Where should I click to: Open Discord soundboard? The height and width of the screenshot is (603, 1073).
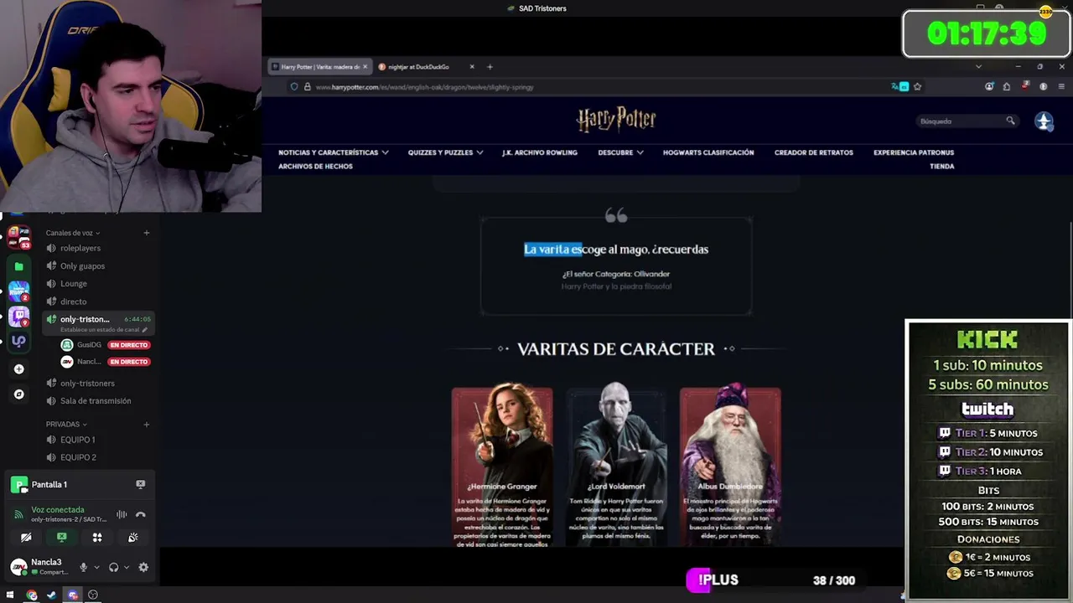132,538
